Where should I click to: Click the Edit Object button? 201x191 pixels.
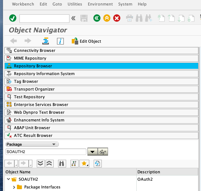click(x=86, y=41)
